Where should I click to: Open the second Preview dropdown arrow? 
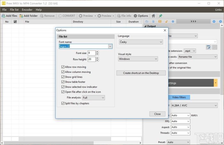click(x=113, y=16)
